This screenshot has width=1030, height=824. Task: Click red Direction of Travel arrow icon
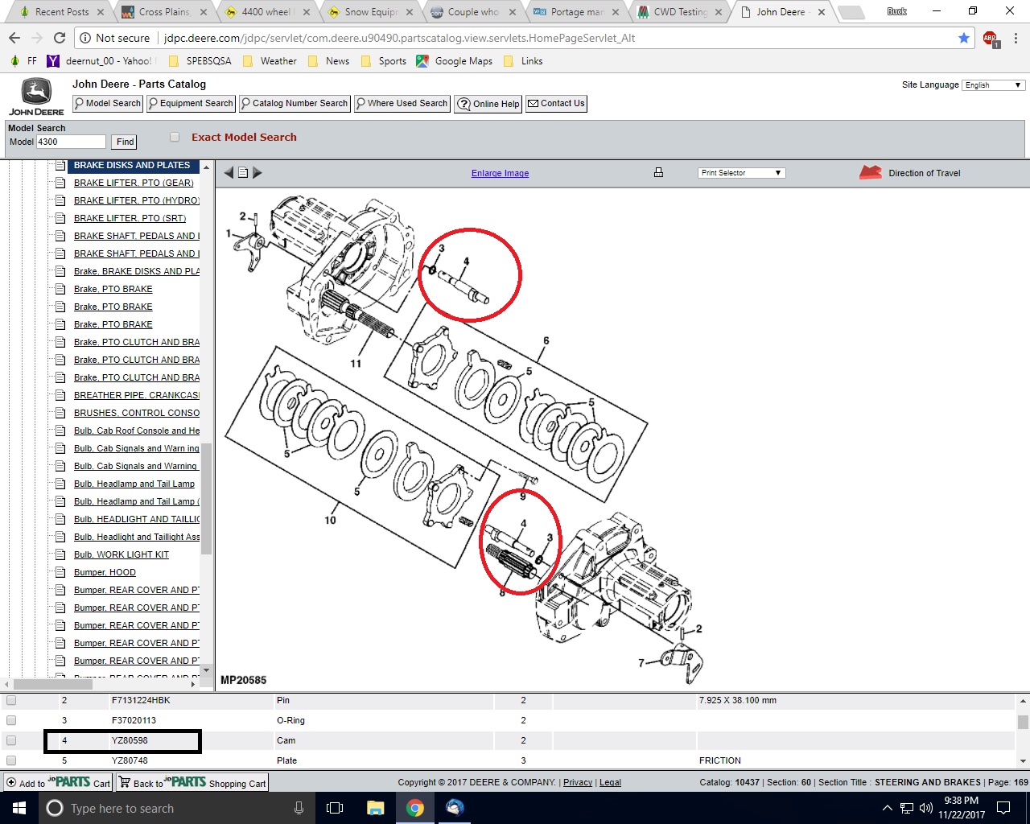[871, 172]
